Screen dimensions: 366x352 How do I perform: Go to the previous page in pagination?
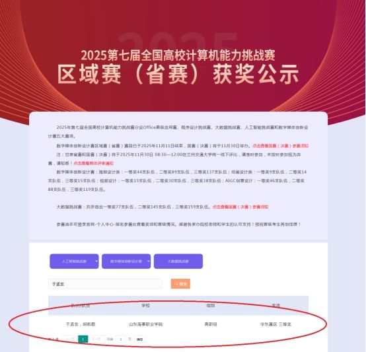click(x=69, y=339)
